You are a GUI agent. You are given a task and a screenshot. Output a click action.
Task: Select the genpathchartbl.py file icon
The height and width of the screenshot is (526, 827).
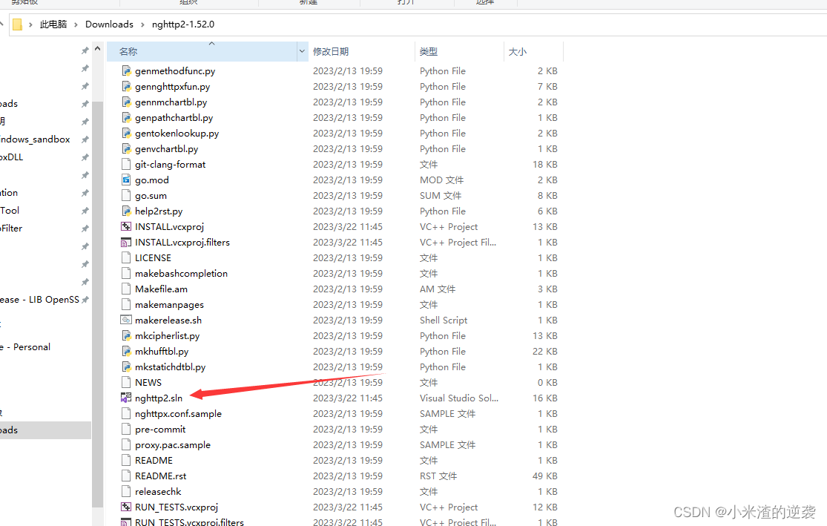tap(126, 118)
